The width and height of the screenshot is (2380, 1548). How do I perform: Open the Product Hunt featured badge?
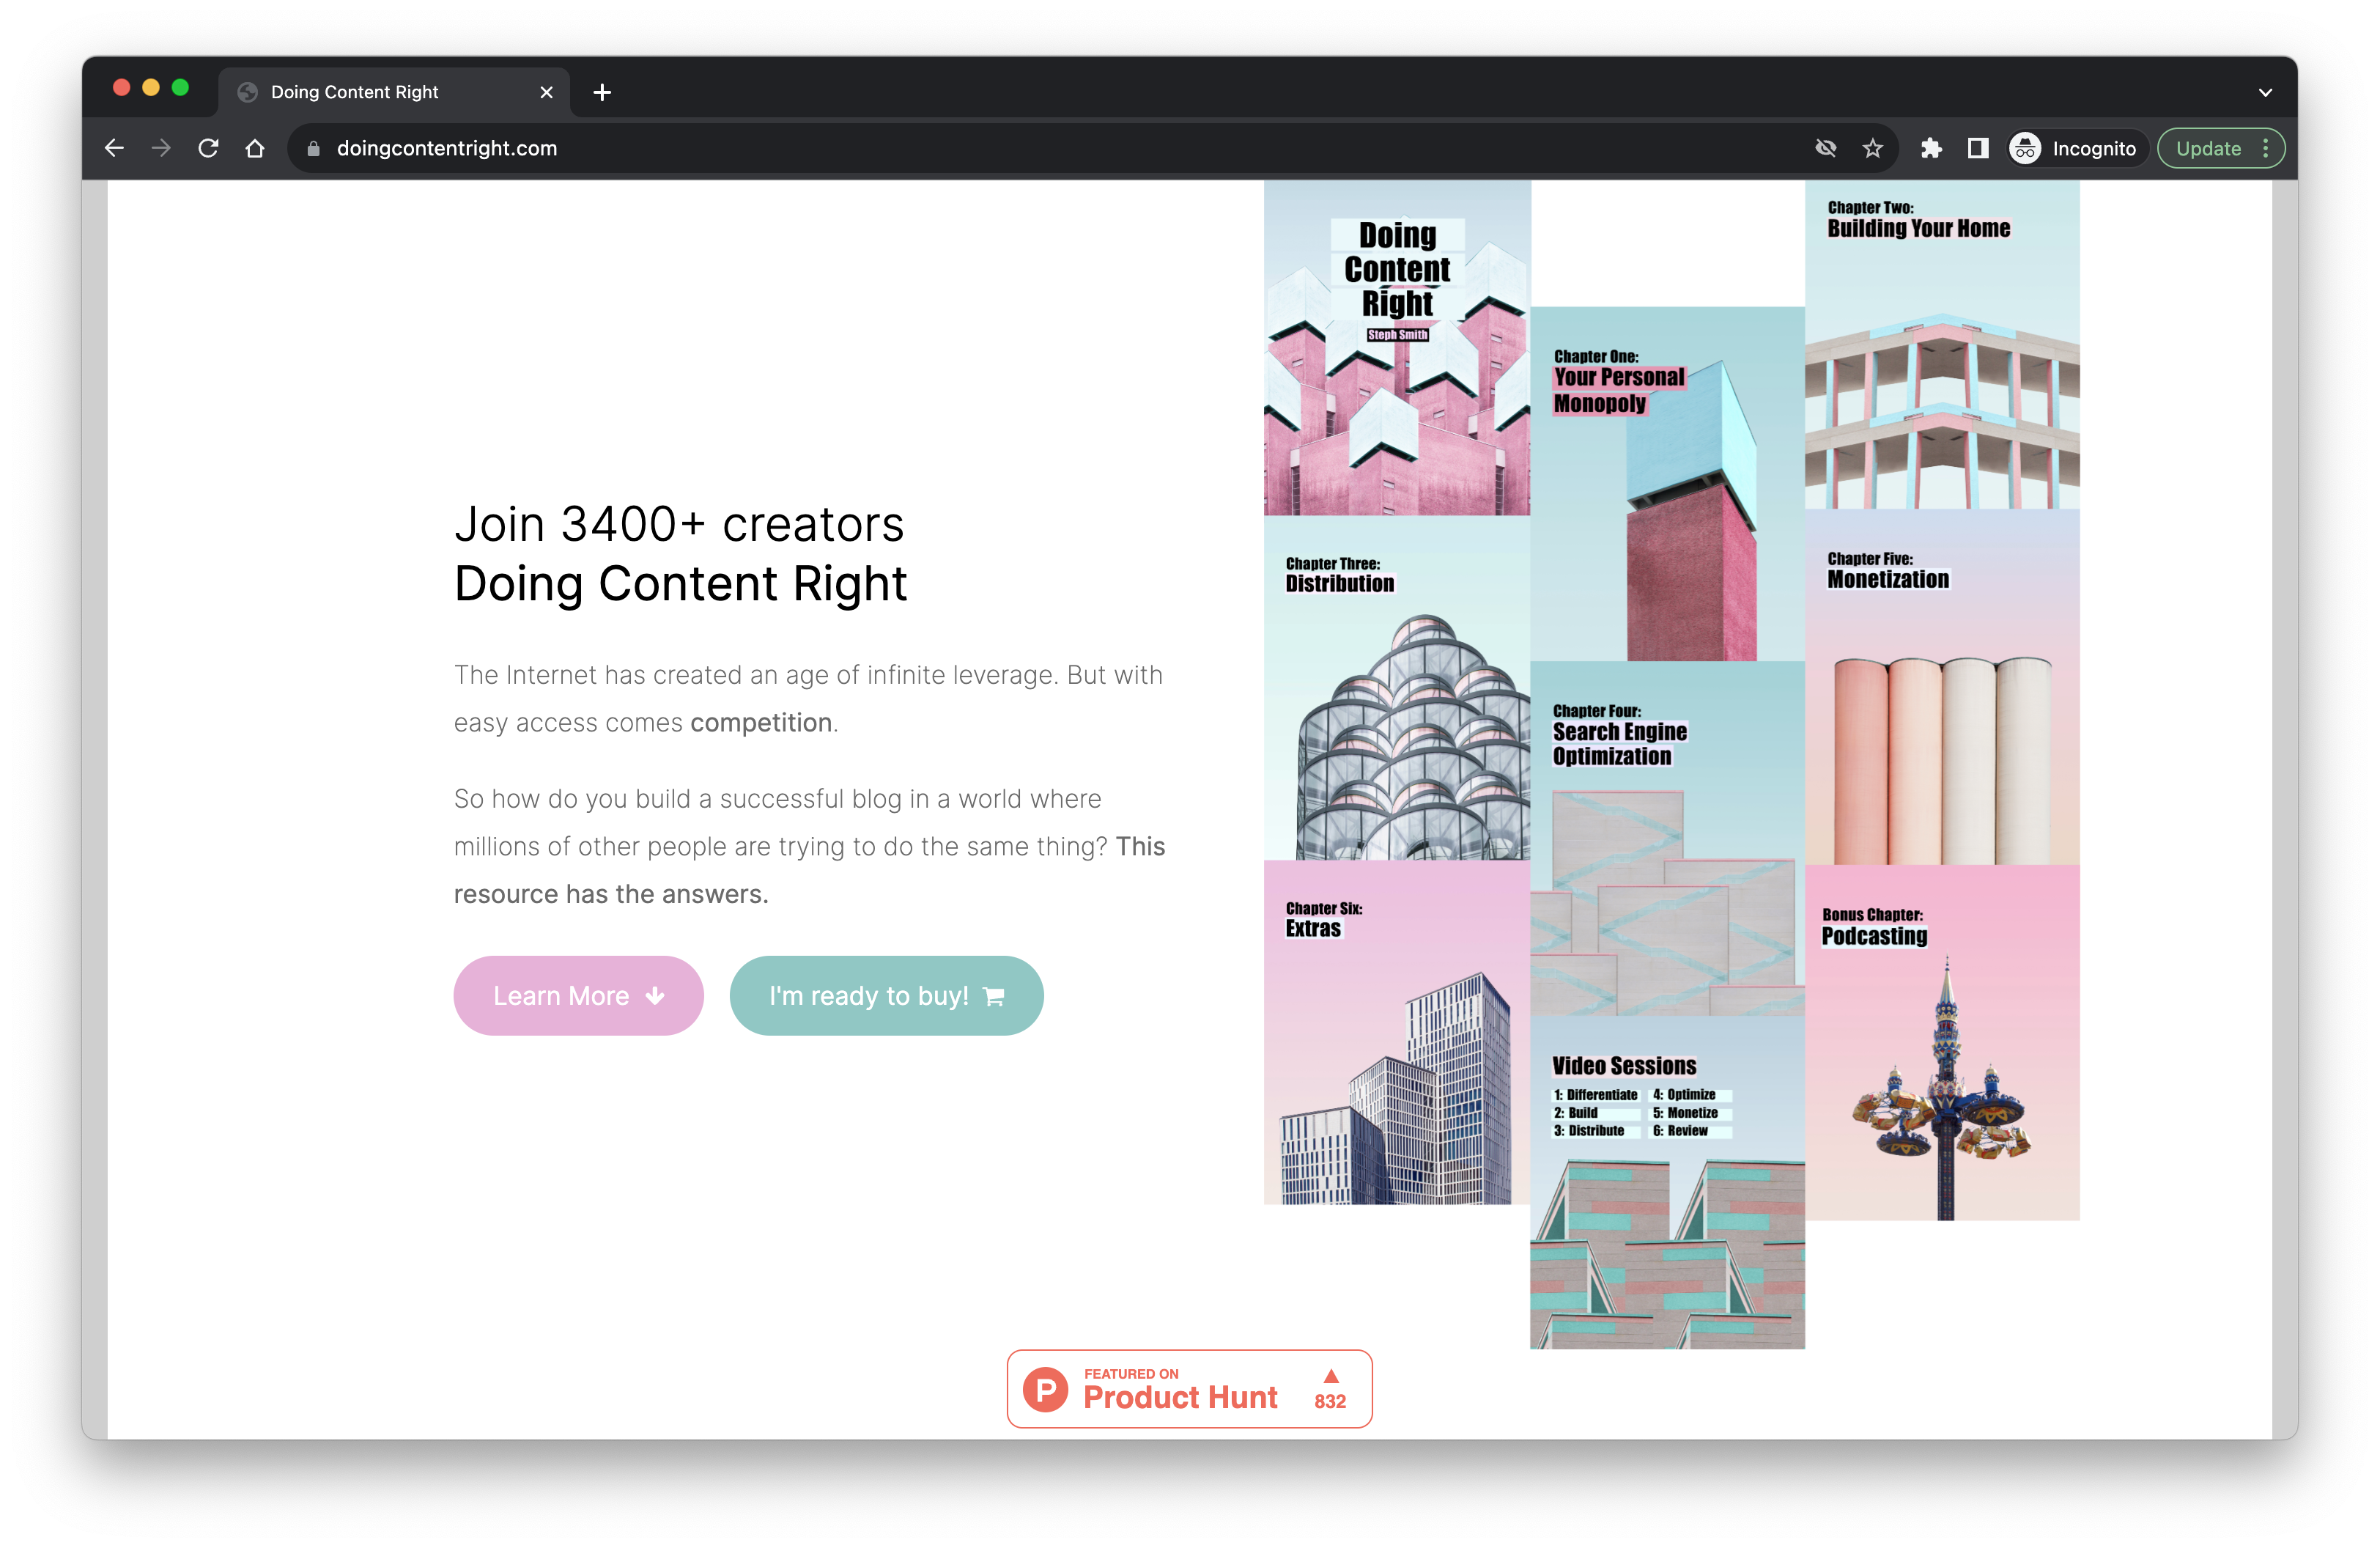pyautogui.click(x=1188, y=1388)
